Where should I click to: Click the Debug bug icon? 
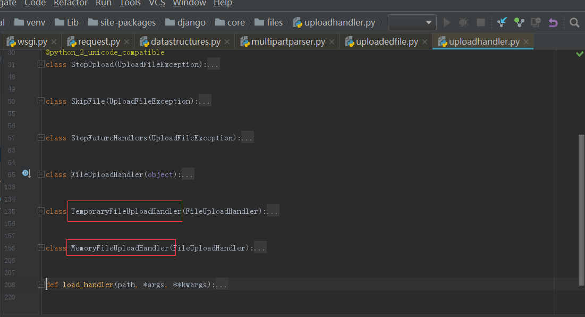(x=464, y=22)
